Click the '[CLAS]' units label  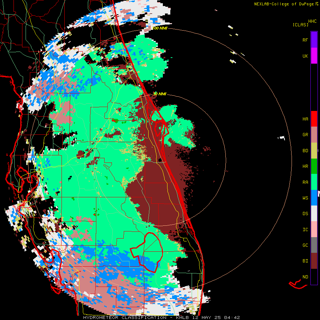coord(300,25)
